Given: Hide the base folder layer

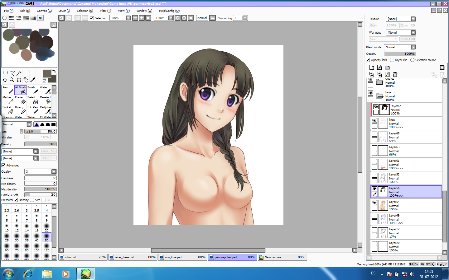Looking at the screenshot, I should pyautogui.click(x=370, y=93).
